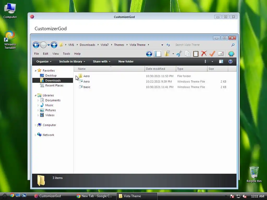Switch to New Tab Google Chrome taskbar button
The image size is (267, 200).
(94, 196)
